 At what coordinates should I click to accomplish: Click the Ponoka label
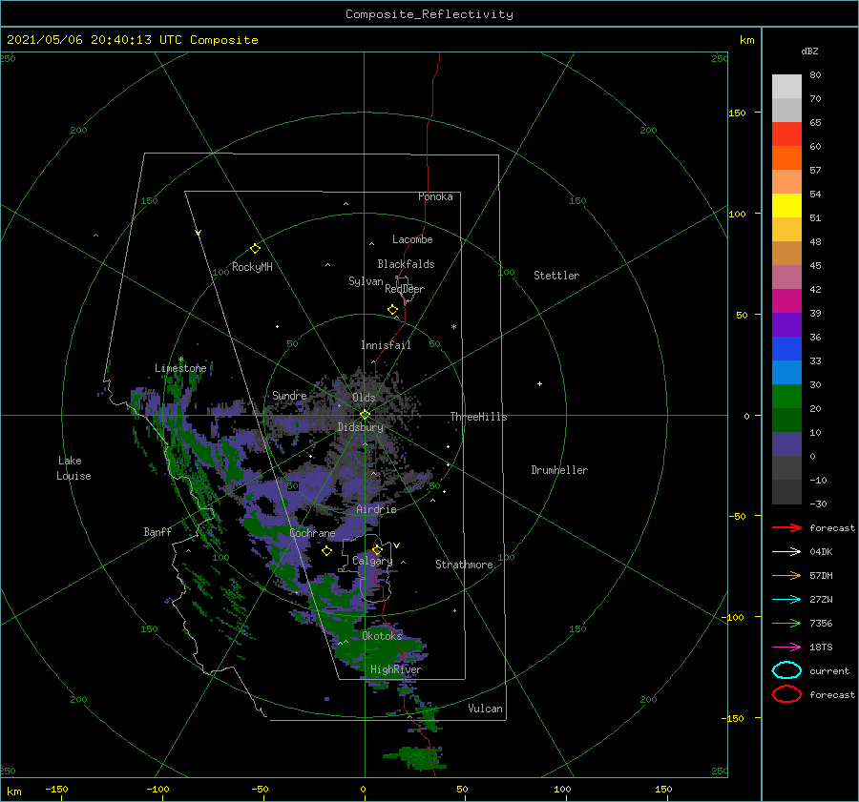click(x=435, y=196)
